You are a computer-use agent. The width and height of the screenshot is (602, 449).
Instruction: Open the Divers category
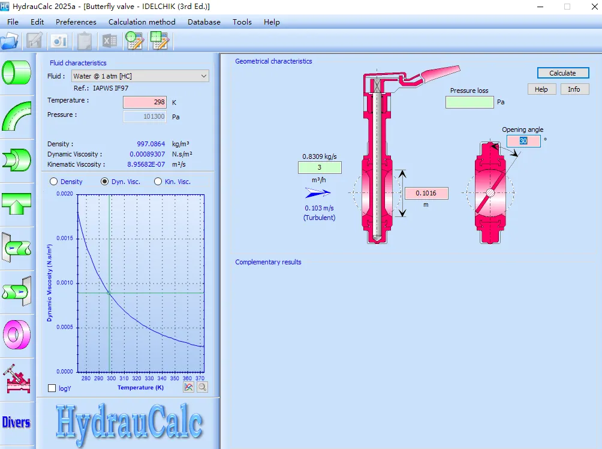pyautogui.click(x=16, y=423)
